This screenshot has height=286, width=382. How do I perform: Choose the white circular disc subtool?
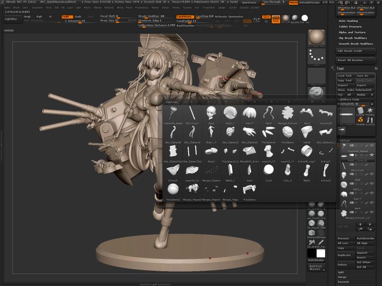269,170
